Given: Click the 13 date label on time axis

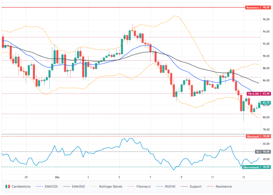Looking at the screenshot, I should (x=244, y=177).
